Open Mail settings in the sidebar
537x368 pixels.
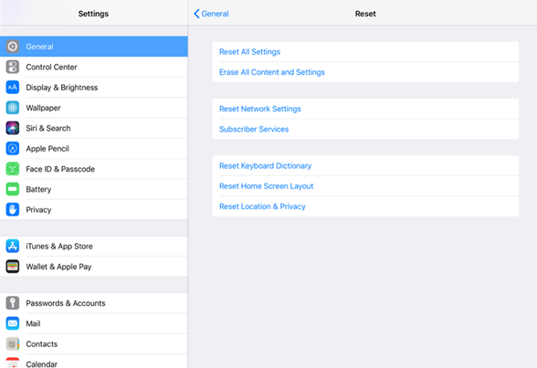pos(94,323)
